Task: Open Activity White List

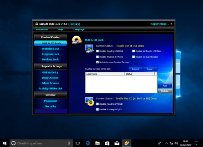Action: click(50, 89)
